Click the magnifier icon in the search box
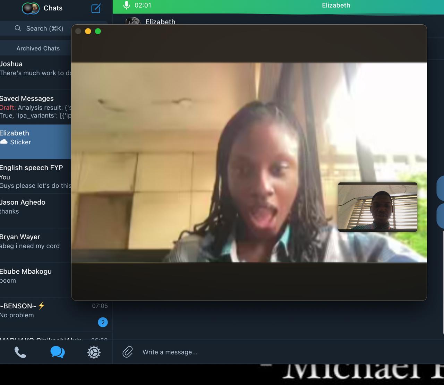444x385 pixels. coord(18,28)
